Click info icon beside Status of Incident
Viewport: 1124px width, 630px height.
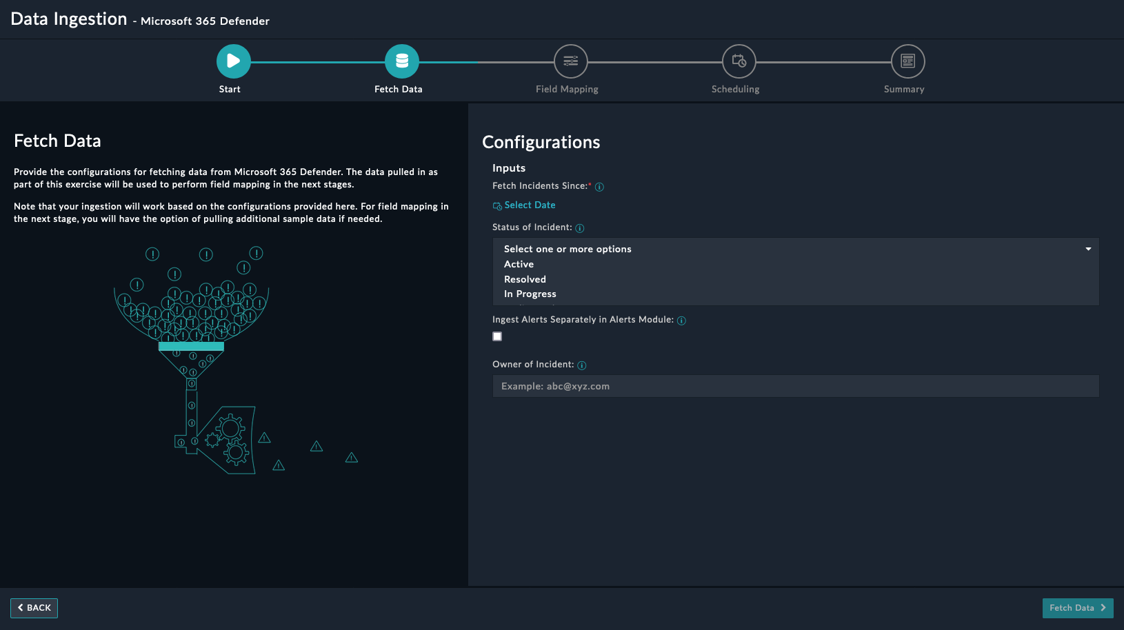[x=579, y=228]
